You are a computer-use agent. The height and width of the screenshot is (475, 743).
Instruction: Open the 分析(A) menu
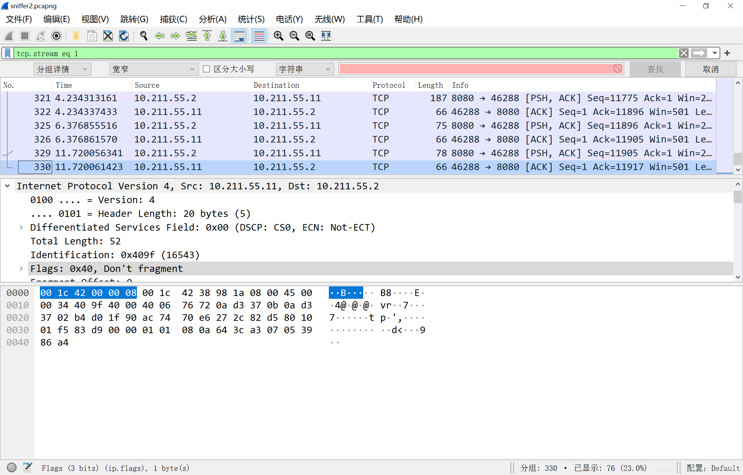(213, 19)
